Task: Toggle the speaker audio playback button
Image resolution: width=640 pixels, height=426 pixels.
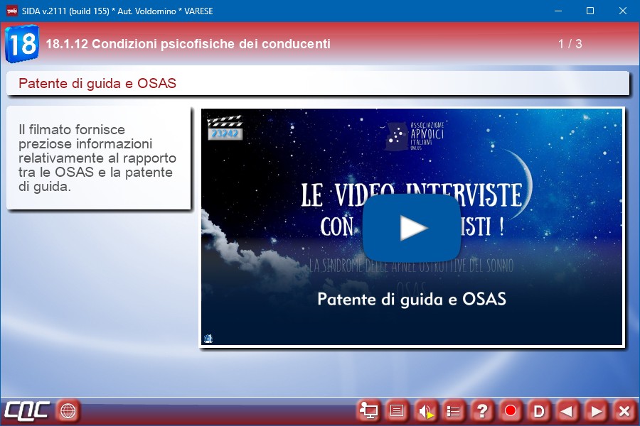Action: point(425,410)
